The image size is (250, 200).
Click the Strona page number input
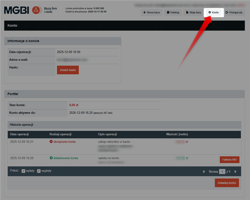(222, 171)
